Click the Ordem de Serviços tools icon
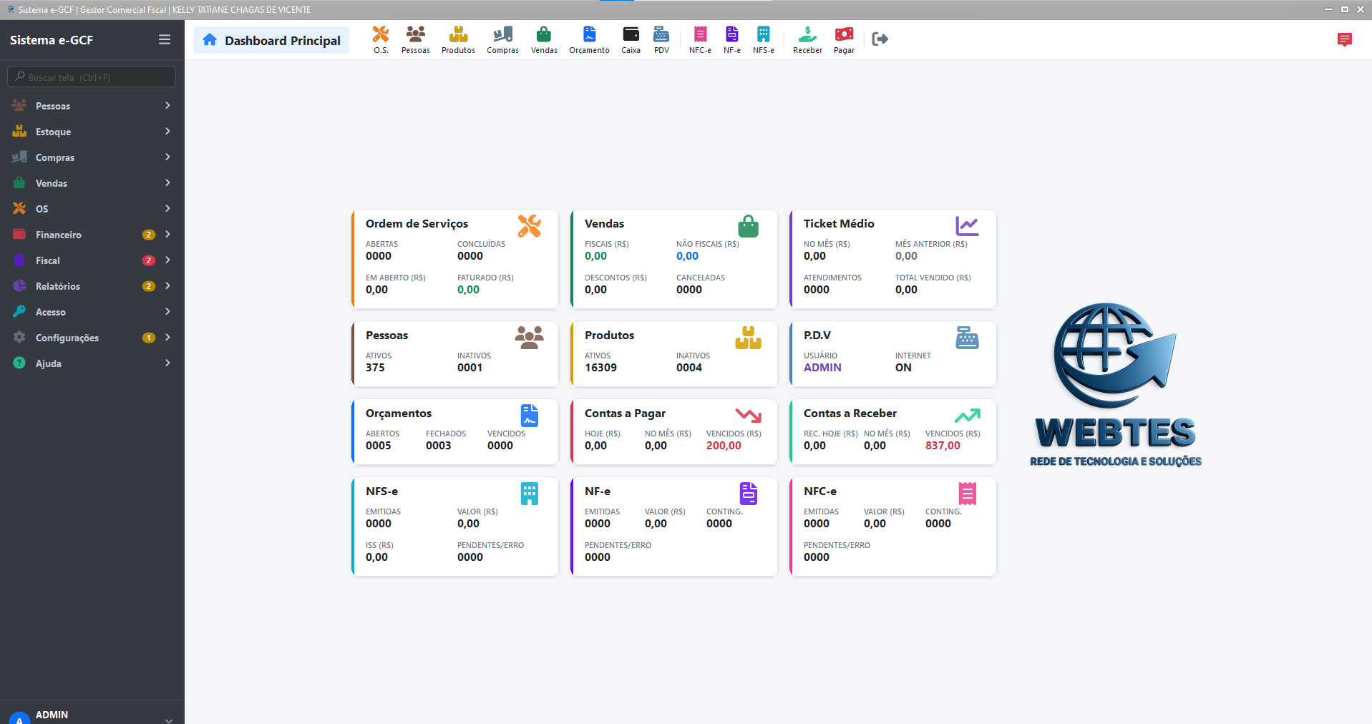 coord(530,226)
